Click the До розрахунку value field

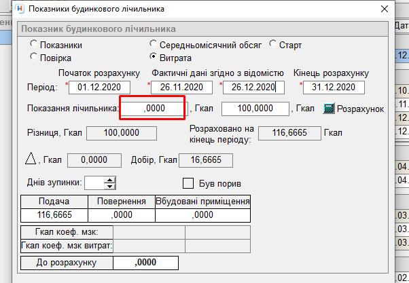tap(145, 262)
